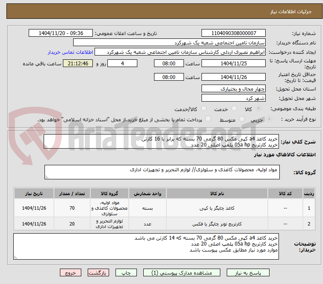Click the شماره نیاز field 1104090308000007

(x=234, y=33)
